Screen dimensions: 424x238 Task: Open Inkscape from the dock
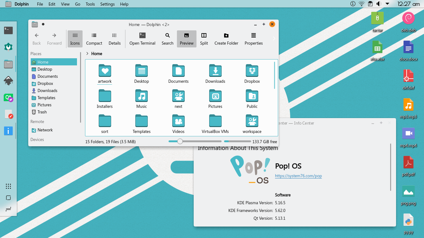8,81
